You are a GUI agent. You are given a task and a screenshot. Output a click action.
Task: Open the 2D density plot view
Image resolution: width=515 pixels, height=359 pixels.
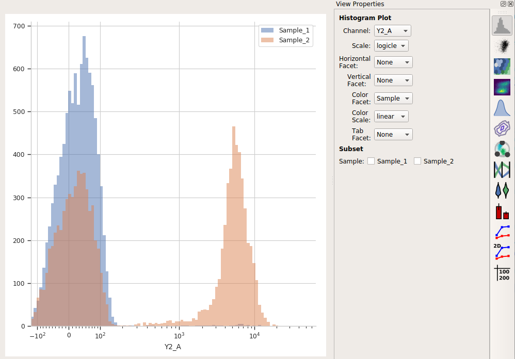click(x=502, y=87)
